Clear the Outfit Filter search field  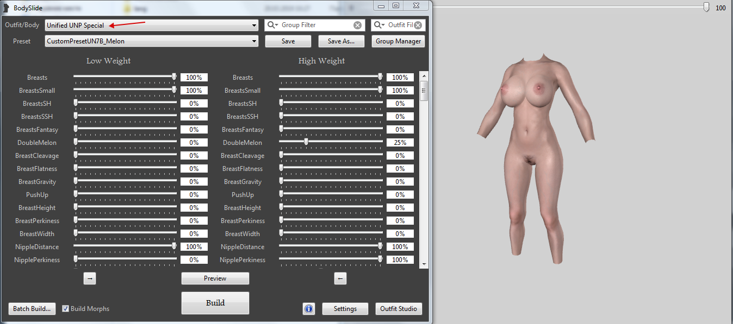pyautogui.click(x=418, y=25)
